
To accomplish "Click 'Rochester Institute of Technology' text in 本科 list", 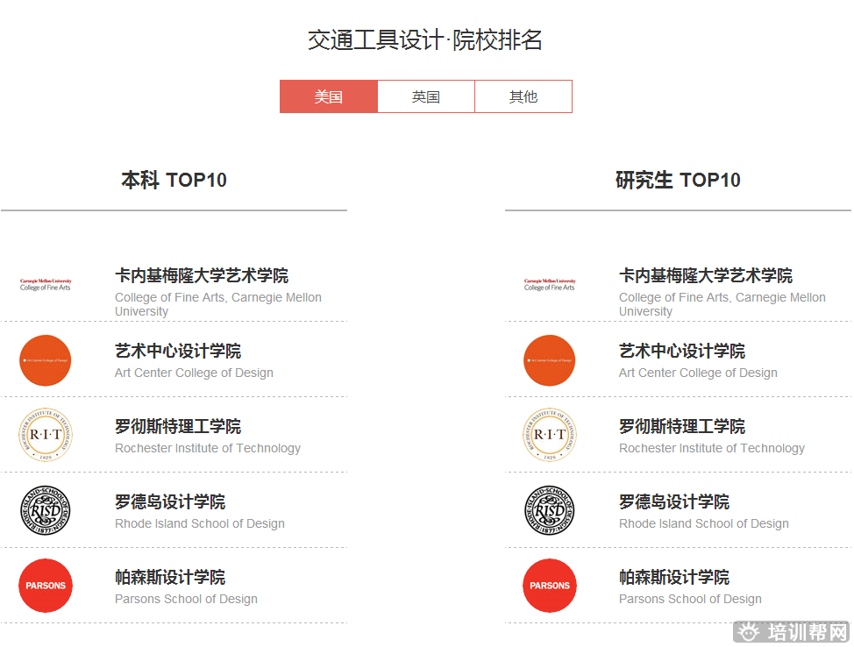I will (x=208, y=448).
